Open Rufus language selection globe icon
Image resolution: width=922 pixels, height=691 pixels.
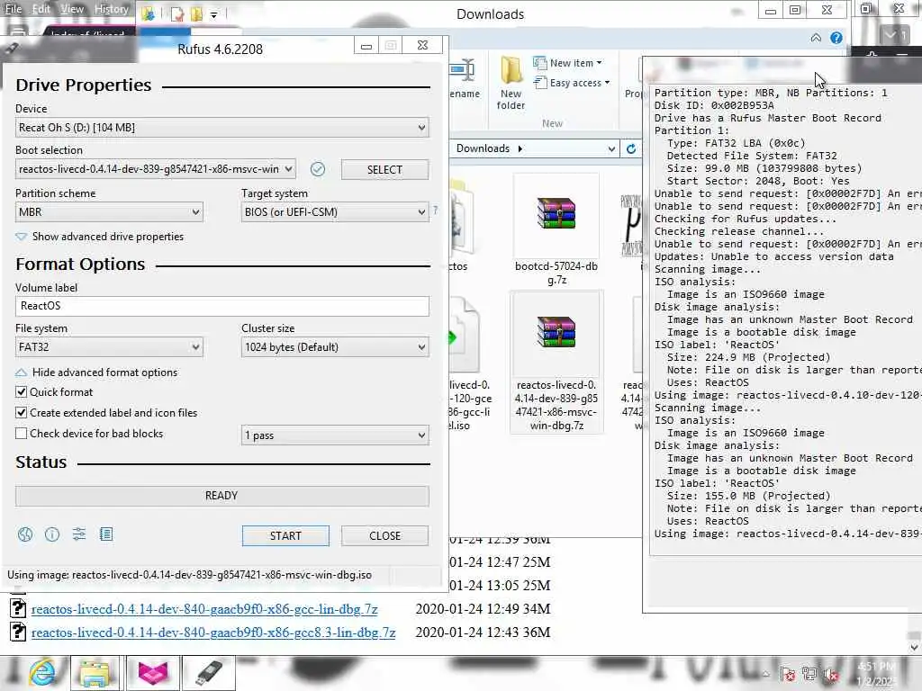coord(25,534)
